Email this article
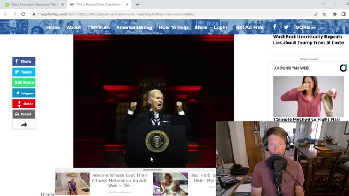Image resolution: width=349 pixels, height=196 pixels. [x=24, y=114]
